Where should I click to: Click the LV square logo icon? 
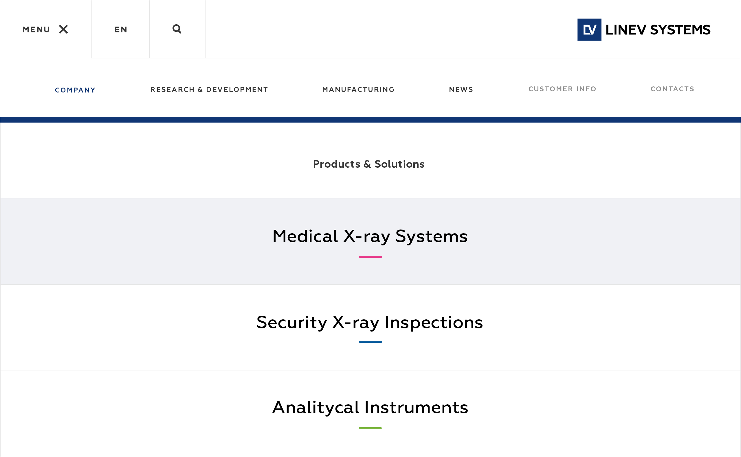(589, 29)
